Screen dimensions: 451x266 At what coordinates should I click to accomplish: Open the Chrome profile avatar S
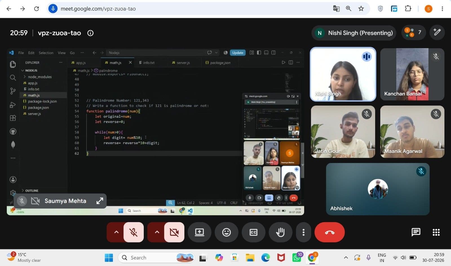tap(428, 9)
